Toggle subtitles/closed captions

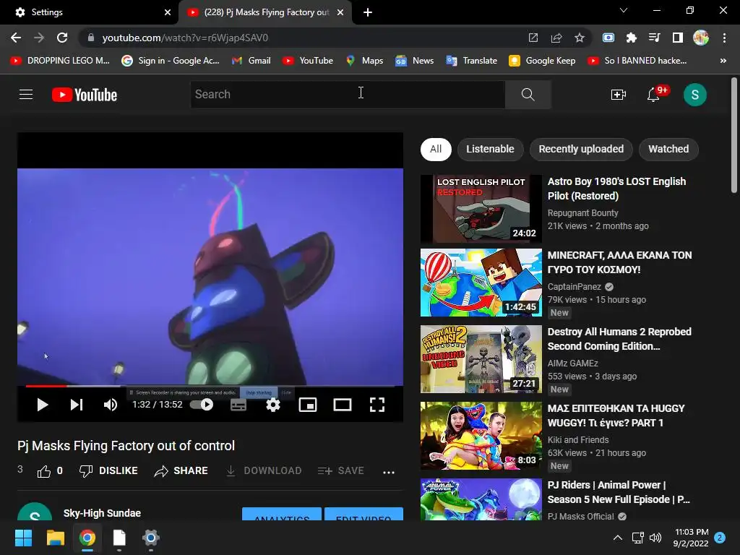click(238, 405)
